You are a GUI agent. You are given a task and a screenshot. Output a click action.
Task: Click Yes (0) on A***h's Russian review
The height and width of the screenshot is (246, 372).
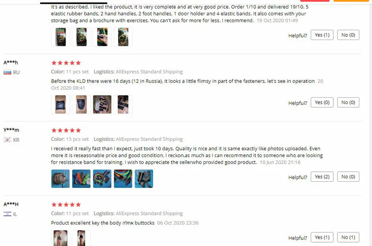tap(322, 102)
